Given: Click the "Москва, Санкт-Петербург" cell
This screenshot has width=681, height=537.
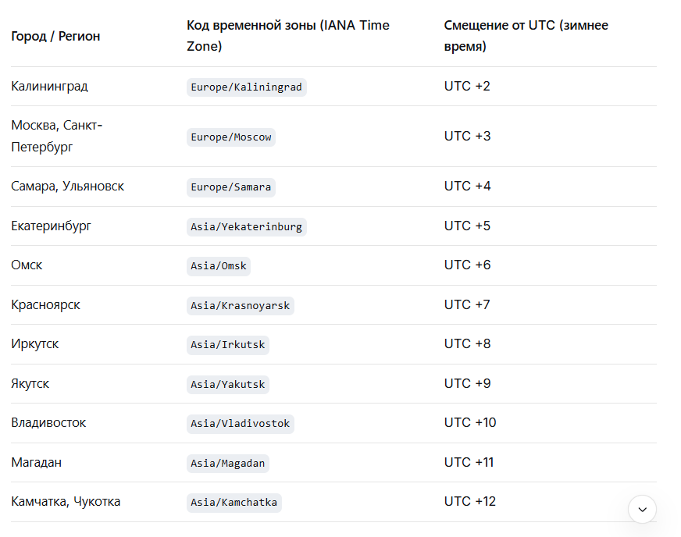Looking at the screenshot, I should [57, 136].
